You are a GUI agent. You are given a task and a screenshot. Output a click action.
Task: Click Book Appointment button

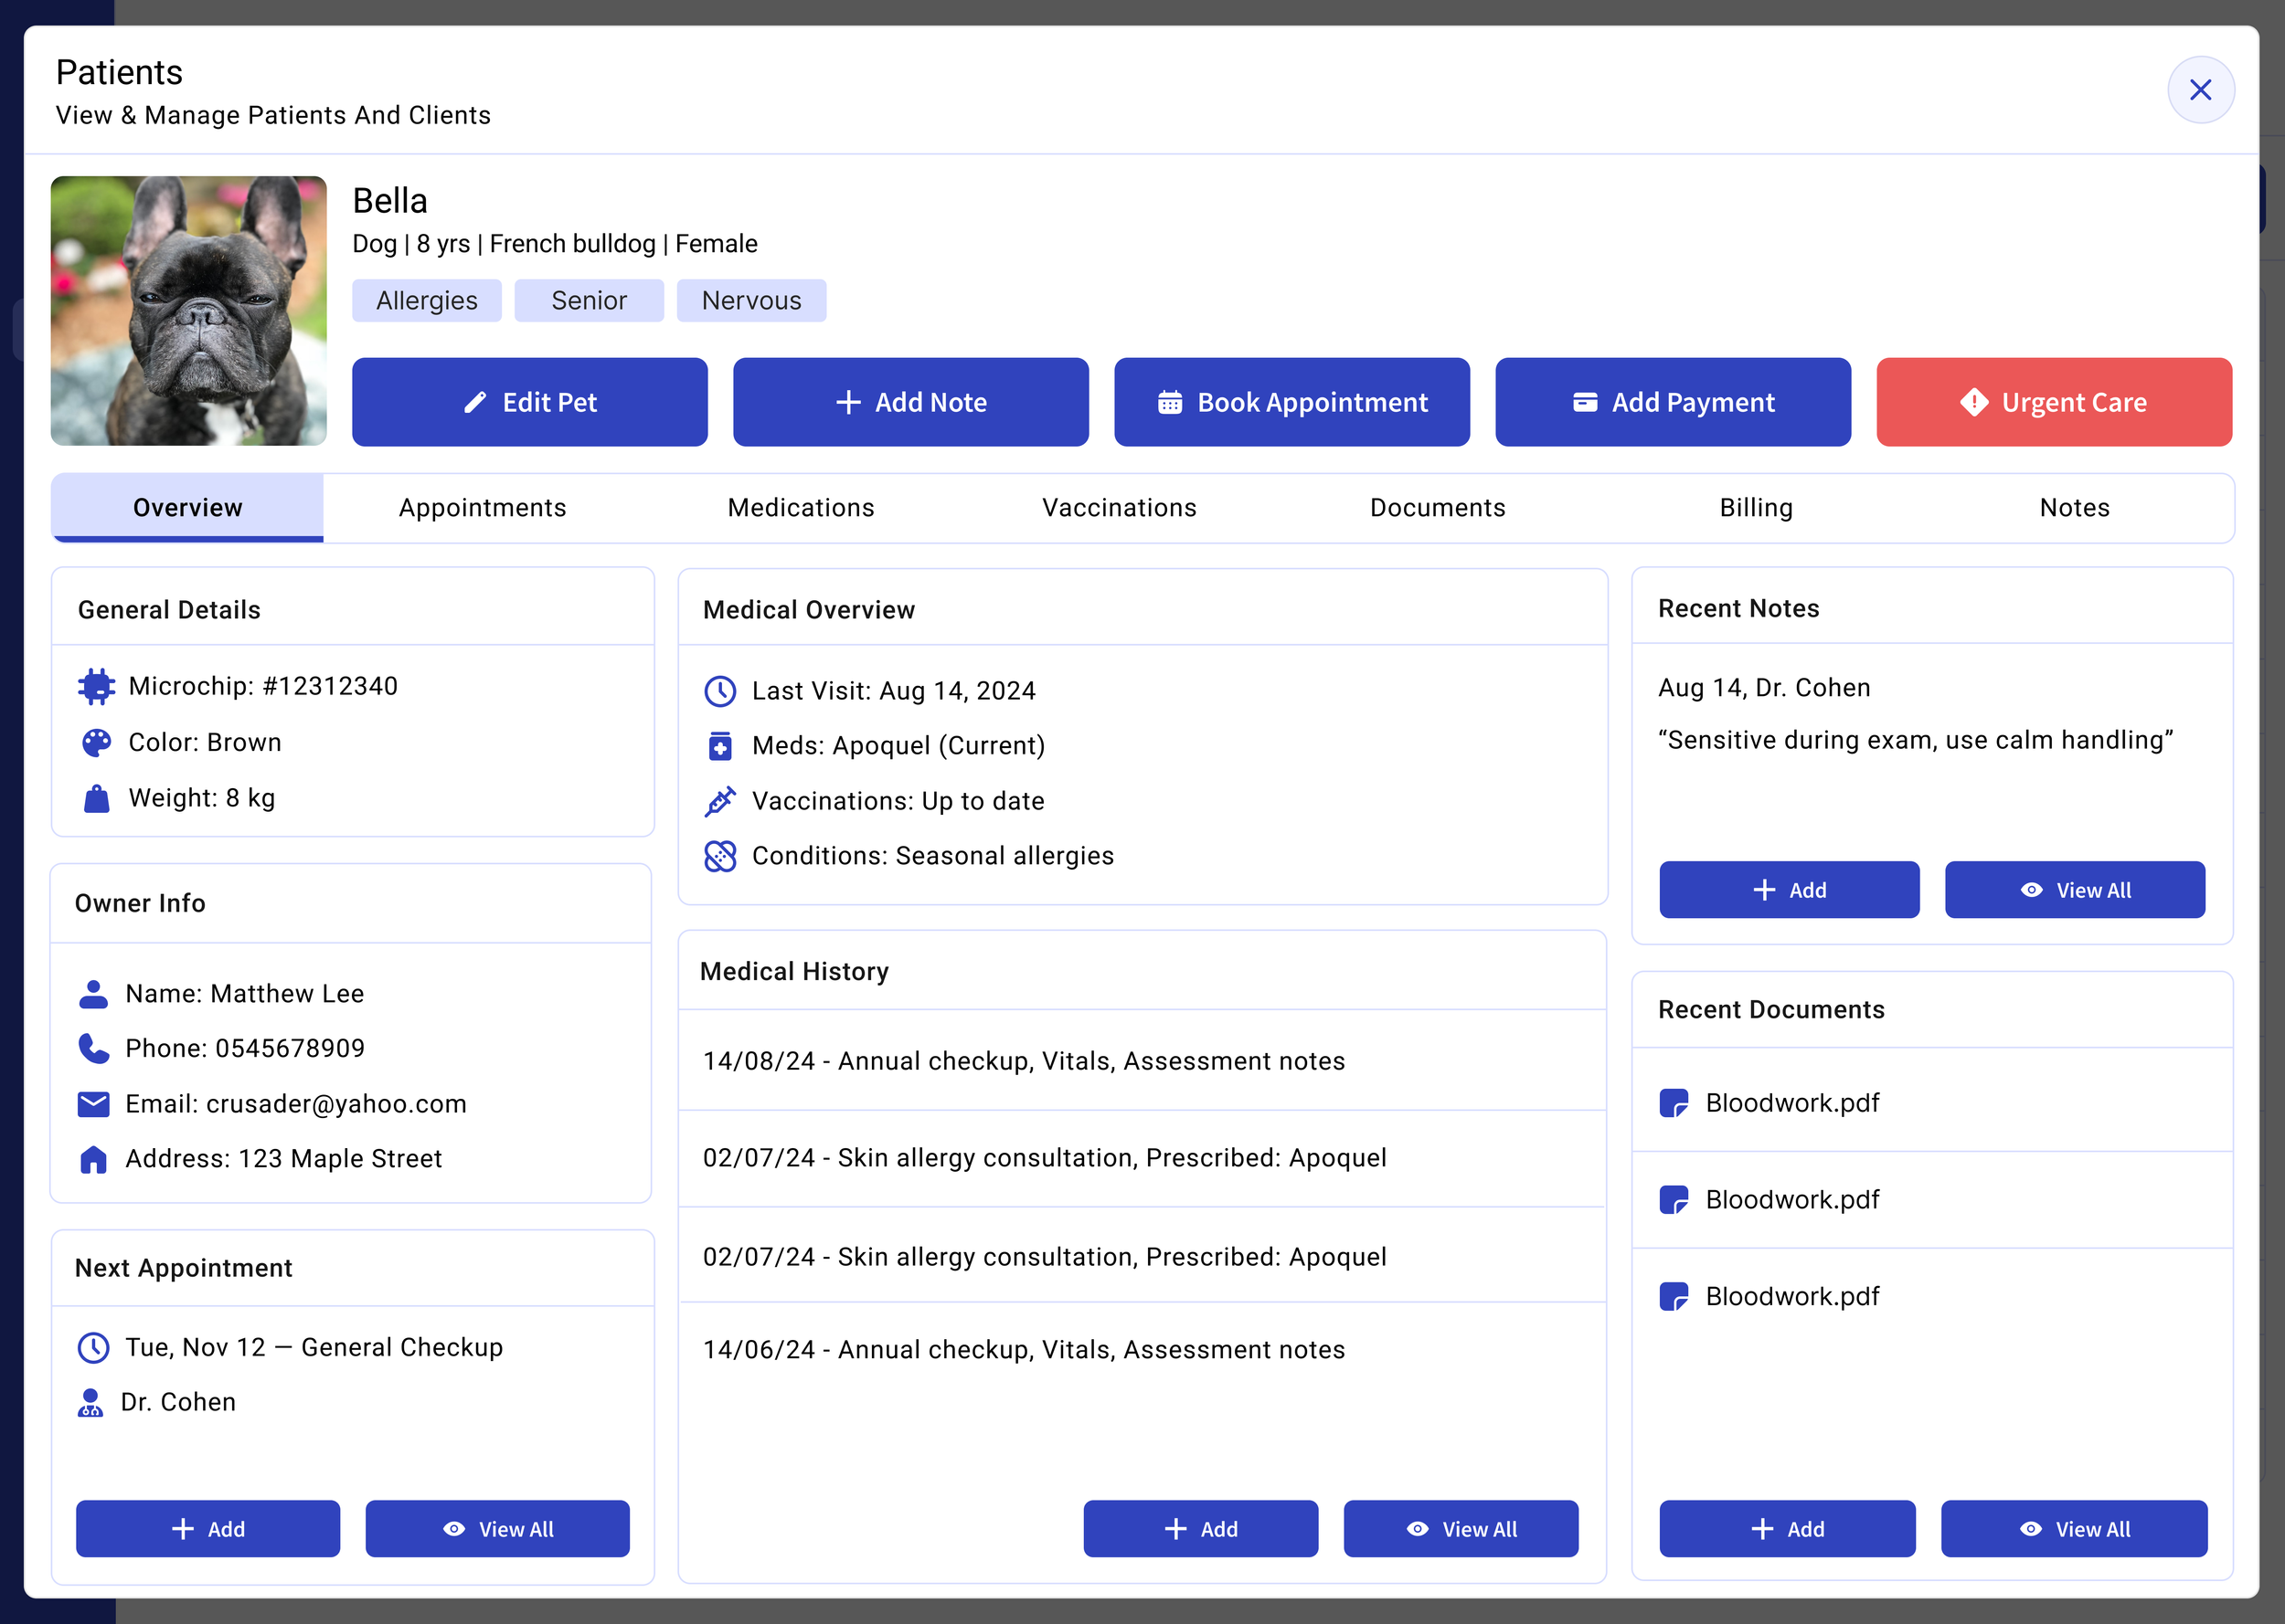pos(1291,402)
